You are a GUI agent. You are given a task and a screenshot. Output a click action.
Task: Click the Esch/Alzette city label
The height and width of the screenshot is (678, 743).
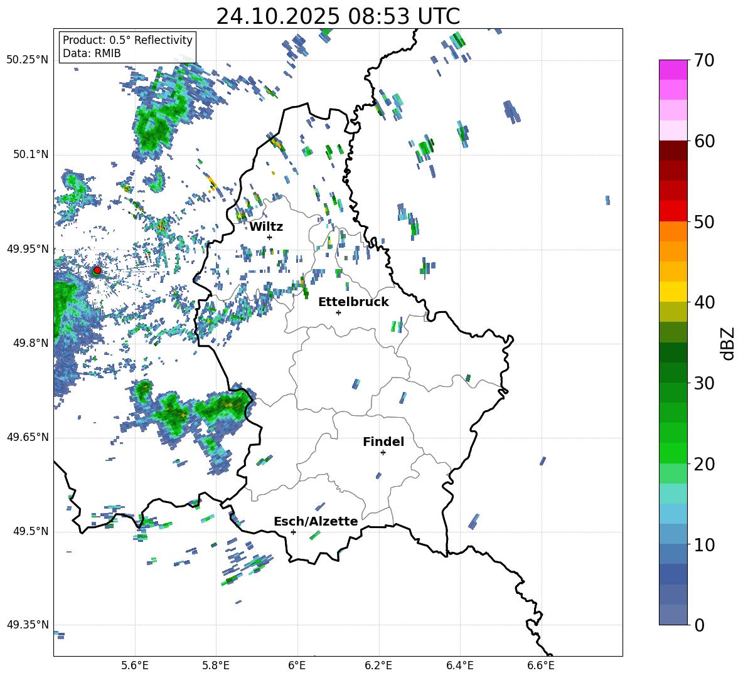316,521
